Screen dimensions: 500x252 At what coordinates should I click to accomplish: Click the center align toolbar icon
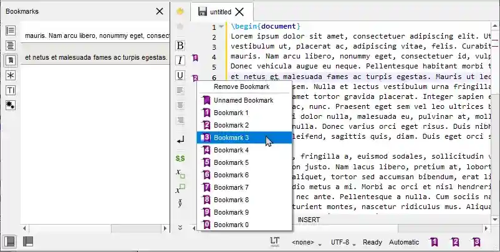click(180, 105)
